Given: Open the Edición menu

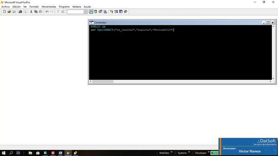Looking at the screenshot, I should (x=17, y=6).
